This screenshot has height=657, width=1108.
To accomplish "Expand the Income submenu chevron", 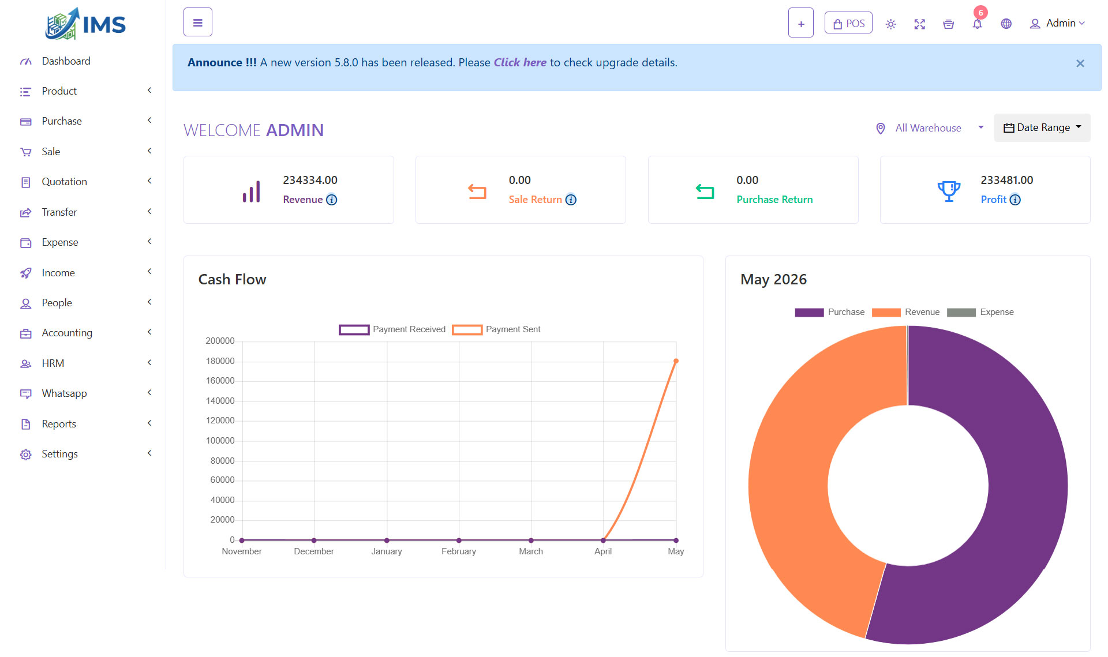I will (x=149, y=272).
